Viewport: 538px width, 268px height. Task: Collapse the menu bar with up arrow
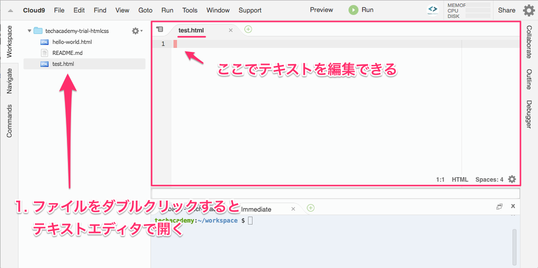(x=10, y=10)
